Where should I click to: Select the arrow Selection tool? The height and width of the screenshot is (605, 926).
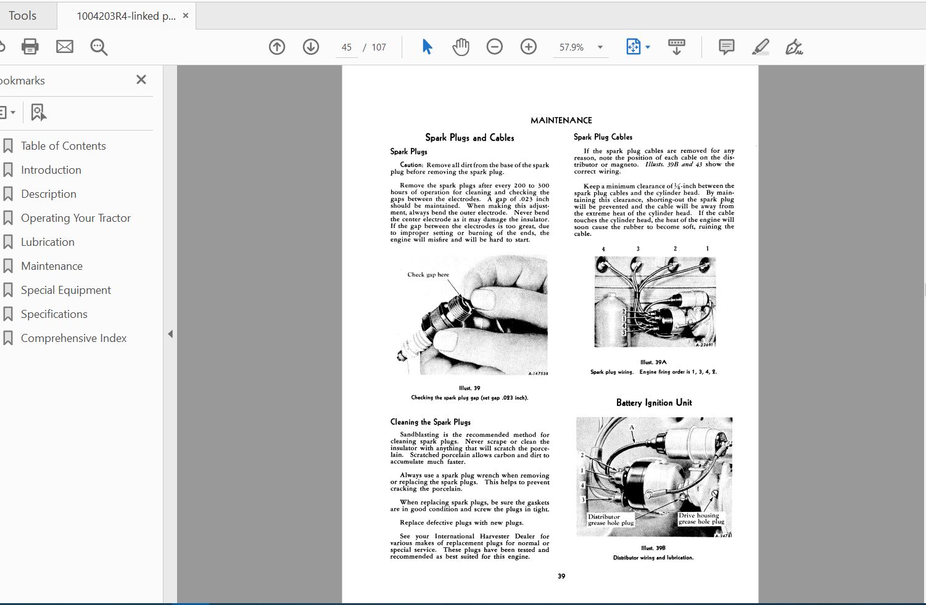click(426, 46)
